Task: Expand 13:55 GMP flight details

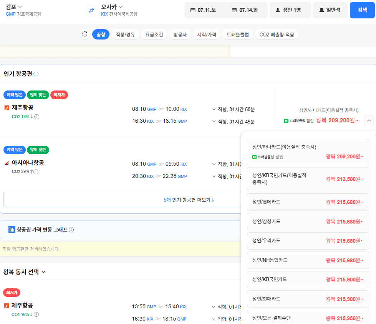Action: (x=214, y=307)
